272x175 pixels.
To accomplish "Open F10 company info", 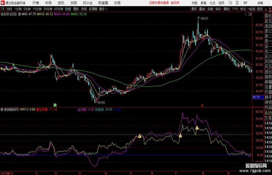I will point(235,9).
